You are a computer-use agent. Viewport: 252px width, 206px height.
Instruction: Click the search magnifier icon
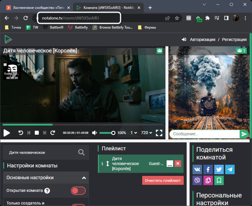81,152
